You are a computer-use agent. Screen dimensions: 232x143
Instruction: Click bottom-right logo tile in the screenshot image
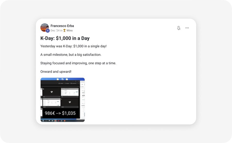tap(70, 102)
